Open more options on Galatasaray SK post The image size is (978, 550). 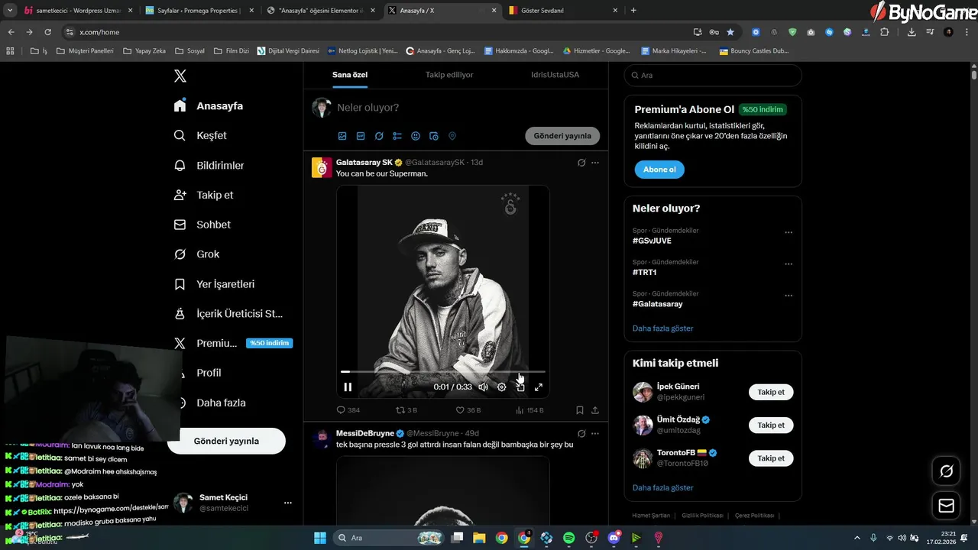click(x=595, y=163)
